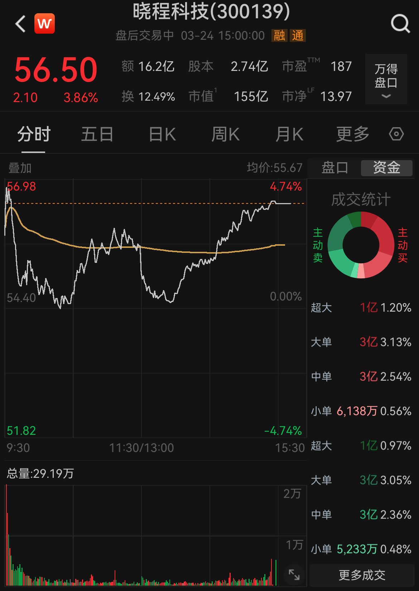Viewport: 419px width, 591px height.
Task: Open the 叠加 overlay selector
Action: [20, 168]
